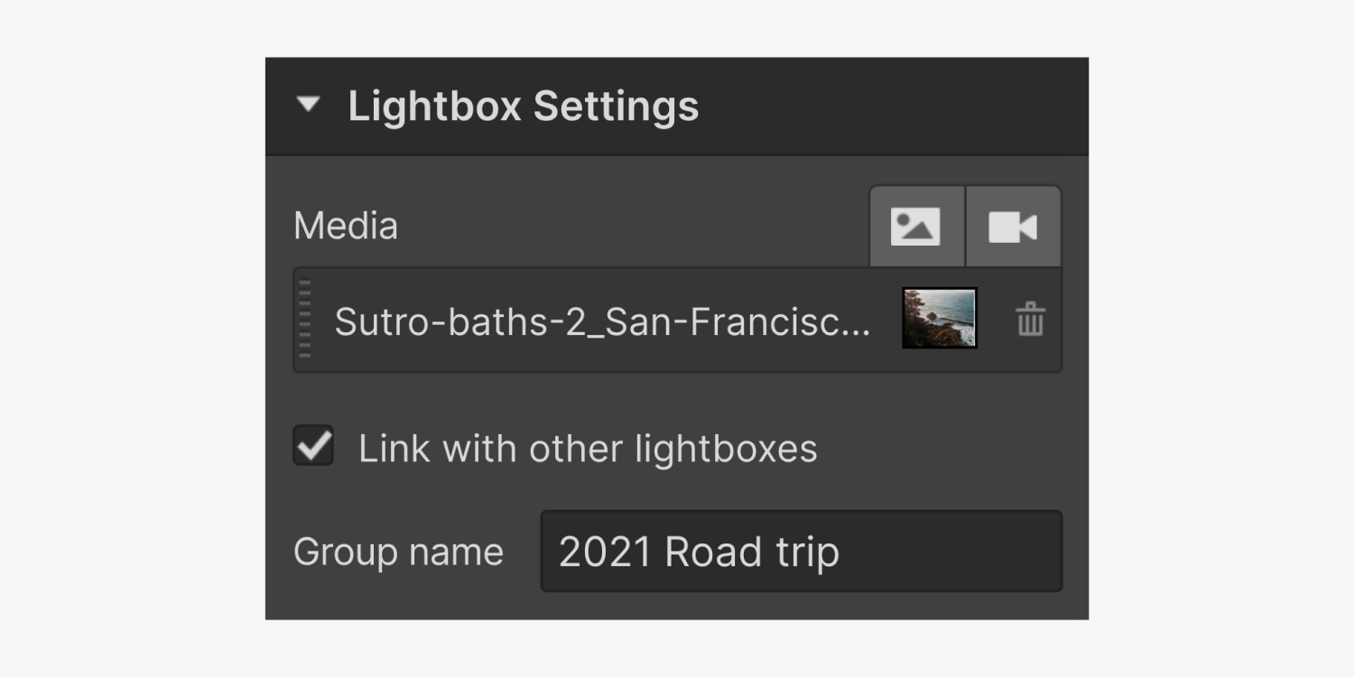Click the checkmark in the link checkbox

313,446
